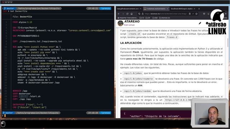The width and height of the screenshot is (230, 129).
Task: Select first workspace icon in top bar
Action: tap(3, 2)
